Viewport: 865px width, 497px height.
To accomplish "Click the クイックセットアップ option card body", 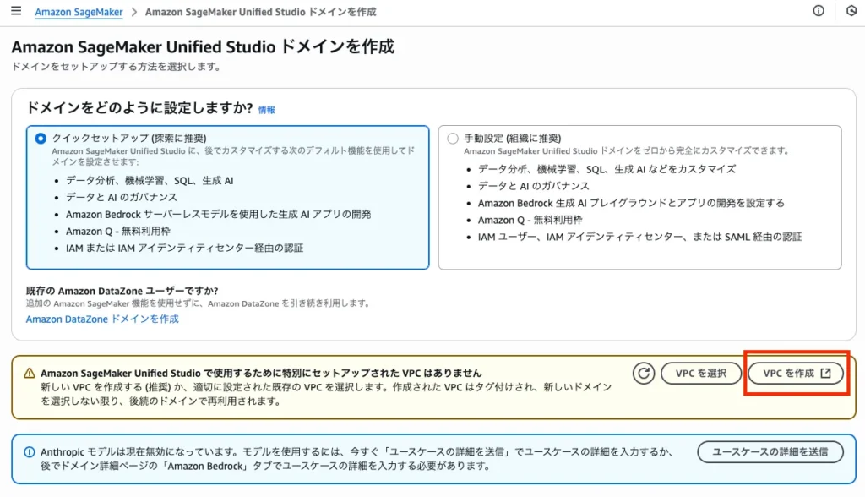I will pyautogui.click(x=227, y=203).
